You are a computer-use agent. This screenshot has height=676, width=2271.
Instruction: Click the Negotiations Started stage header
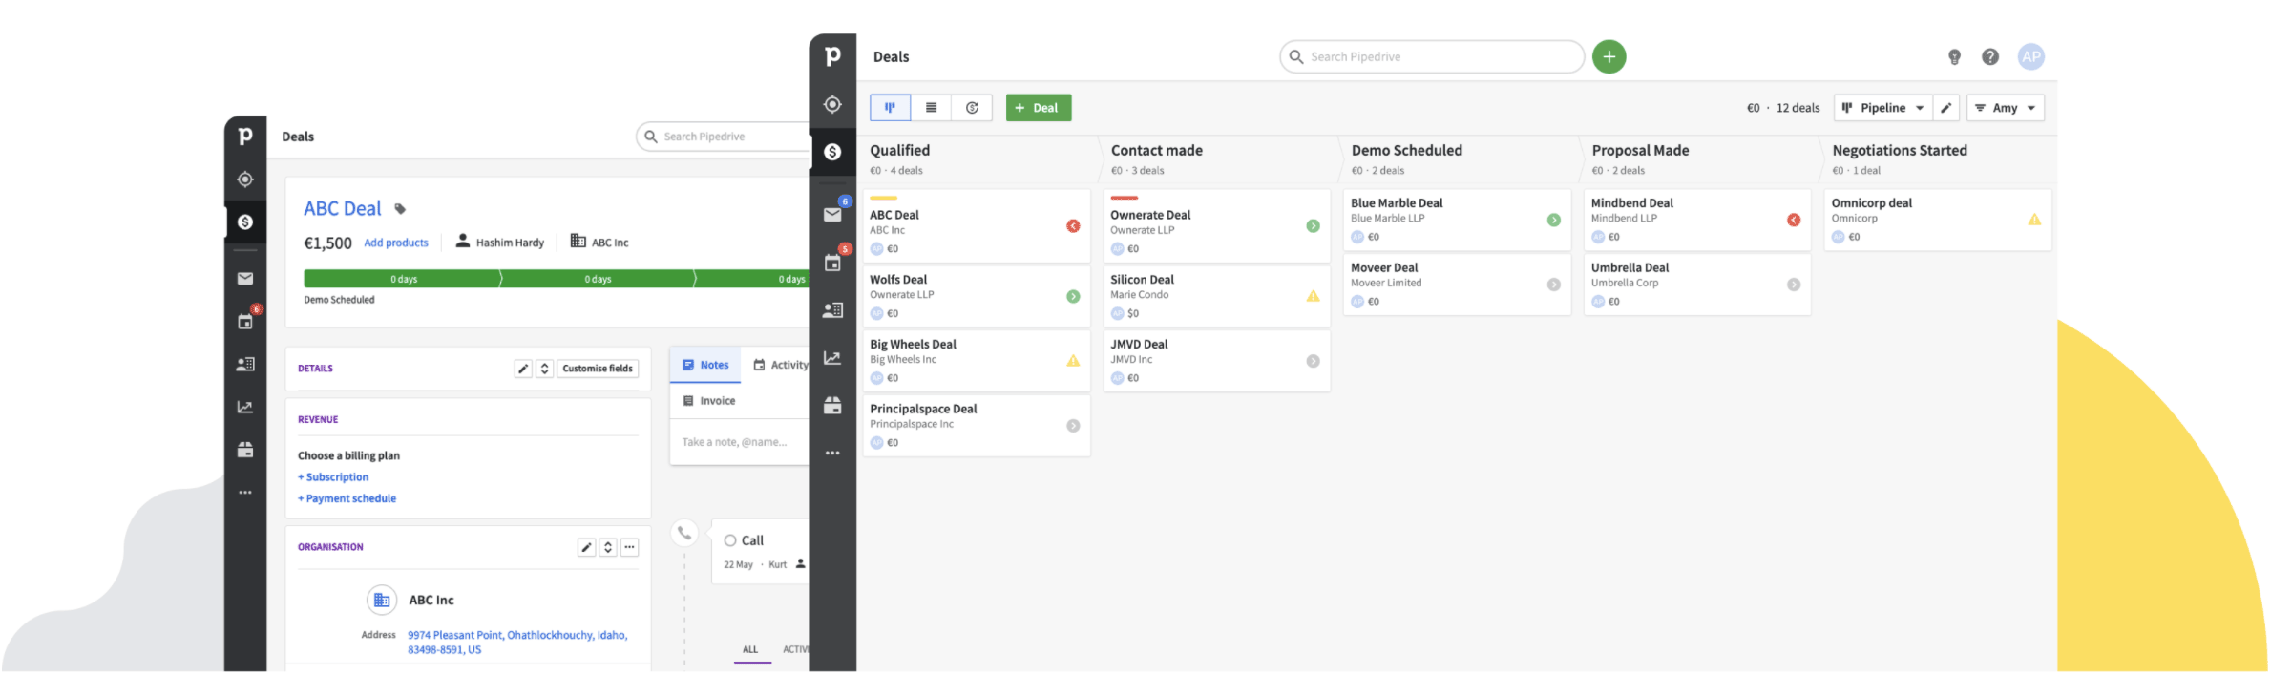click(x=1900, y=150)
